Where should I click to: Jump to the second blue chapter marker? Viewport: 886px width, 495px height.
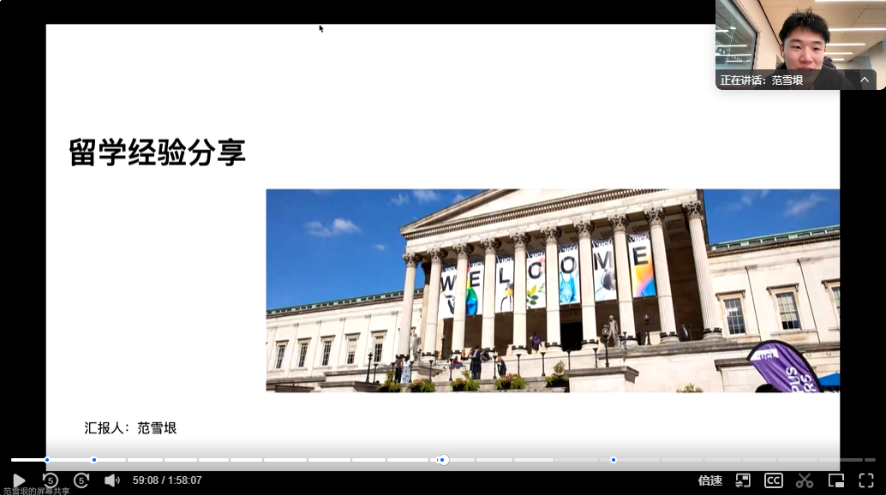tap(94, 460)
